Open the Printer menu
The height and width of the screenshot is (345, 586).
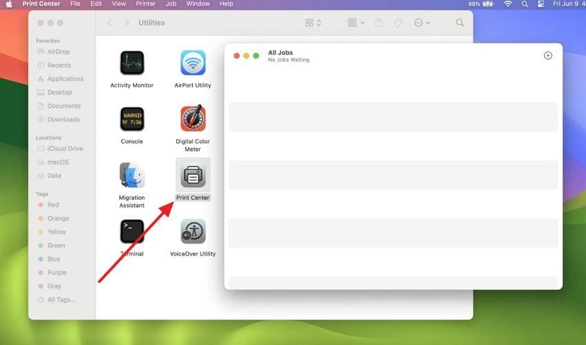coord(145,3)
